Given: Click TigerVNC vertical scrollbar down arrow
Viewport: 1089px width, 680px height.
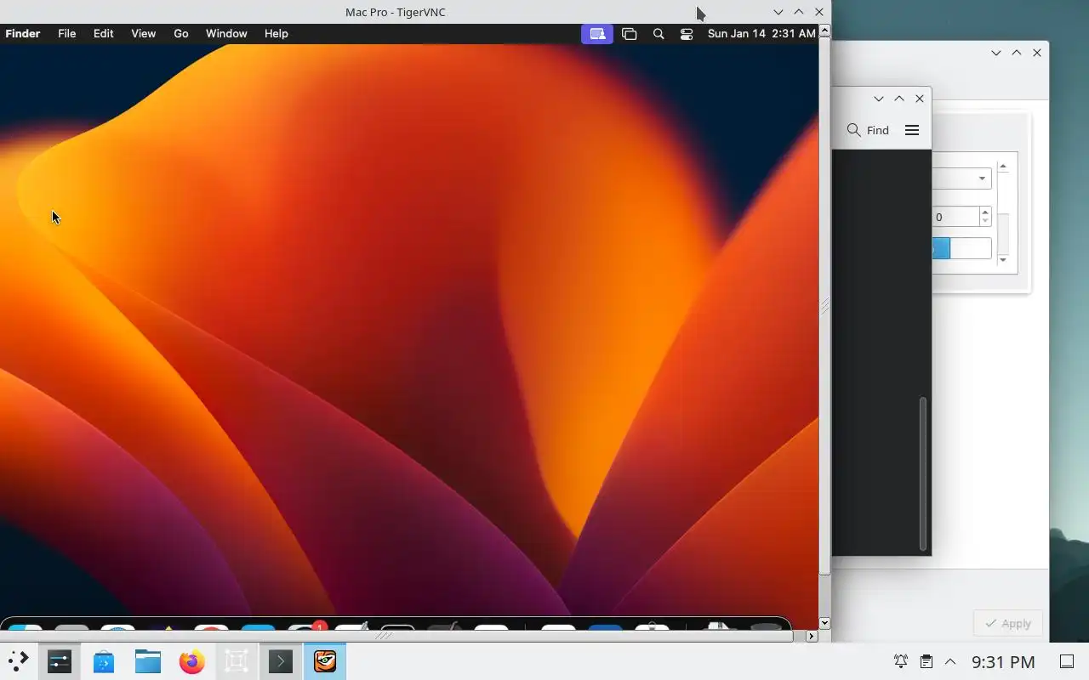Looking at the screenshot, I should 824,624.
